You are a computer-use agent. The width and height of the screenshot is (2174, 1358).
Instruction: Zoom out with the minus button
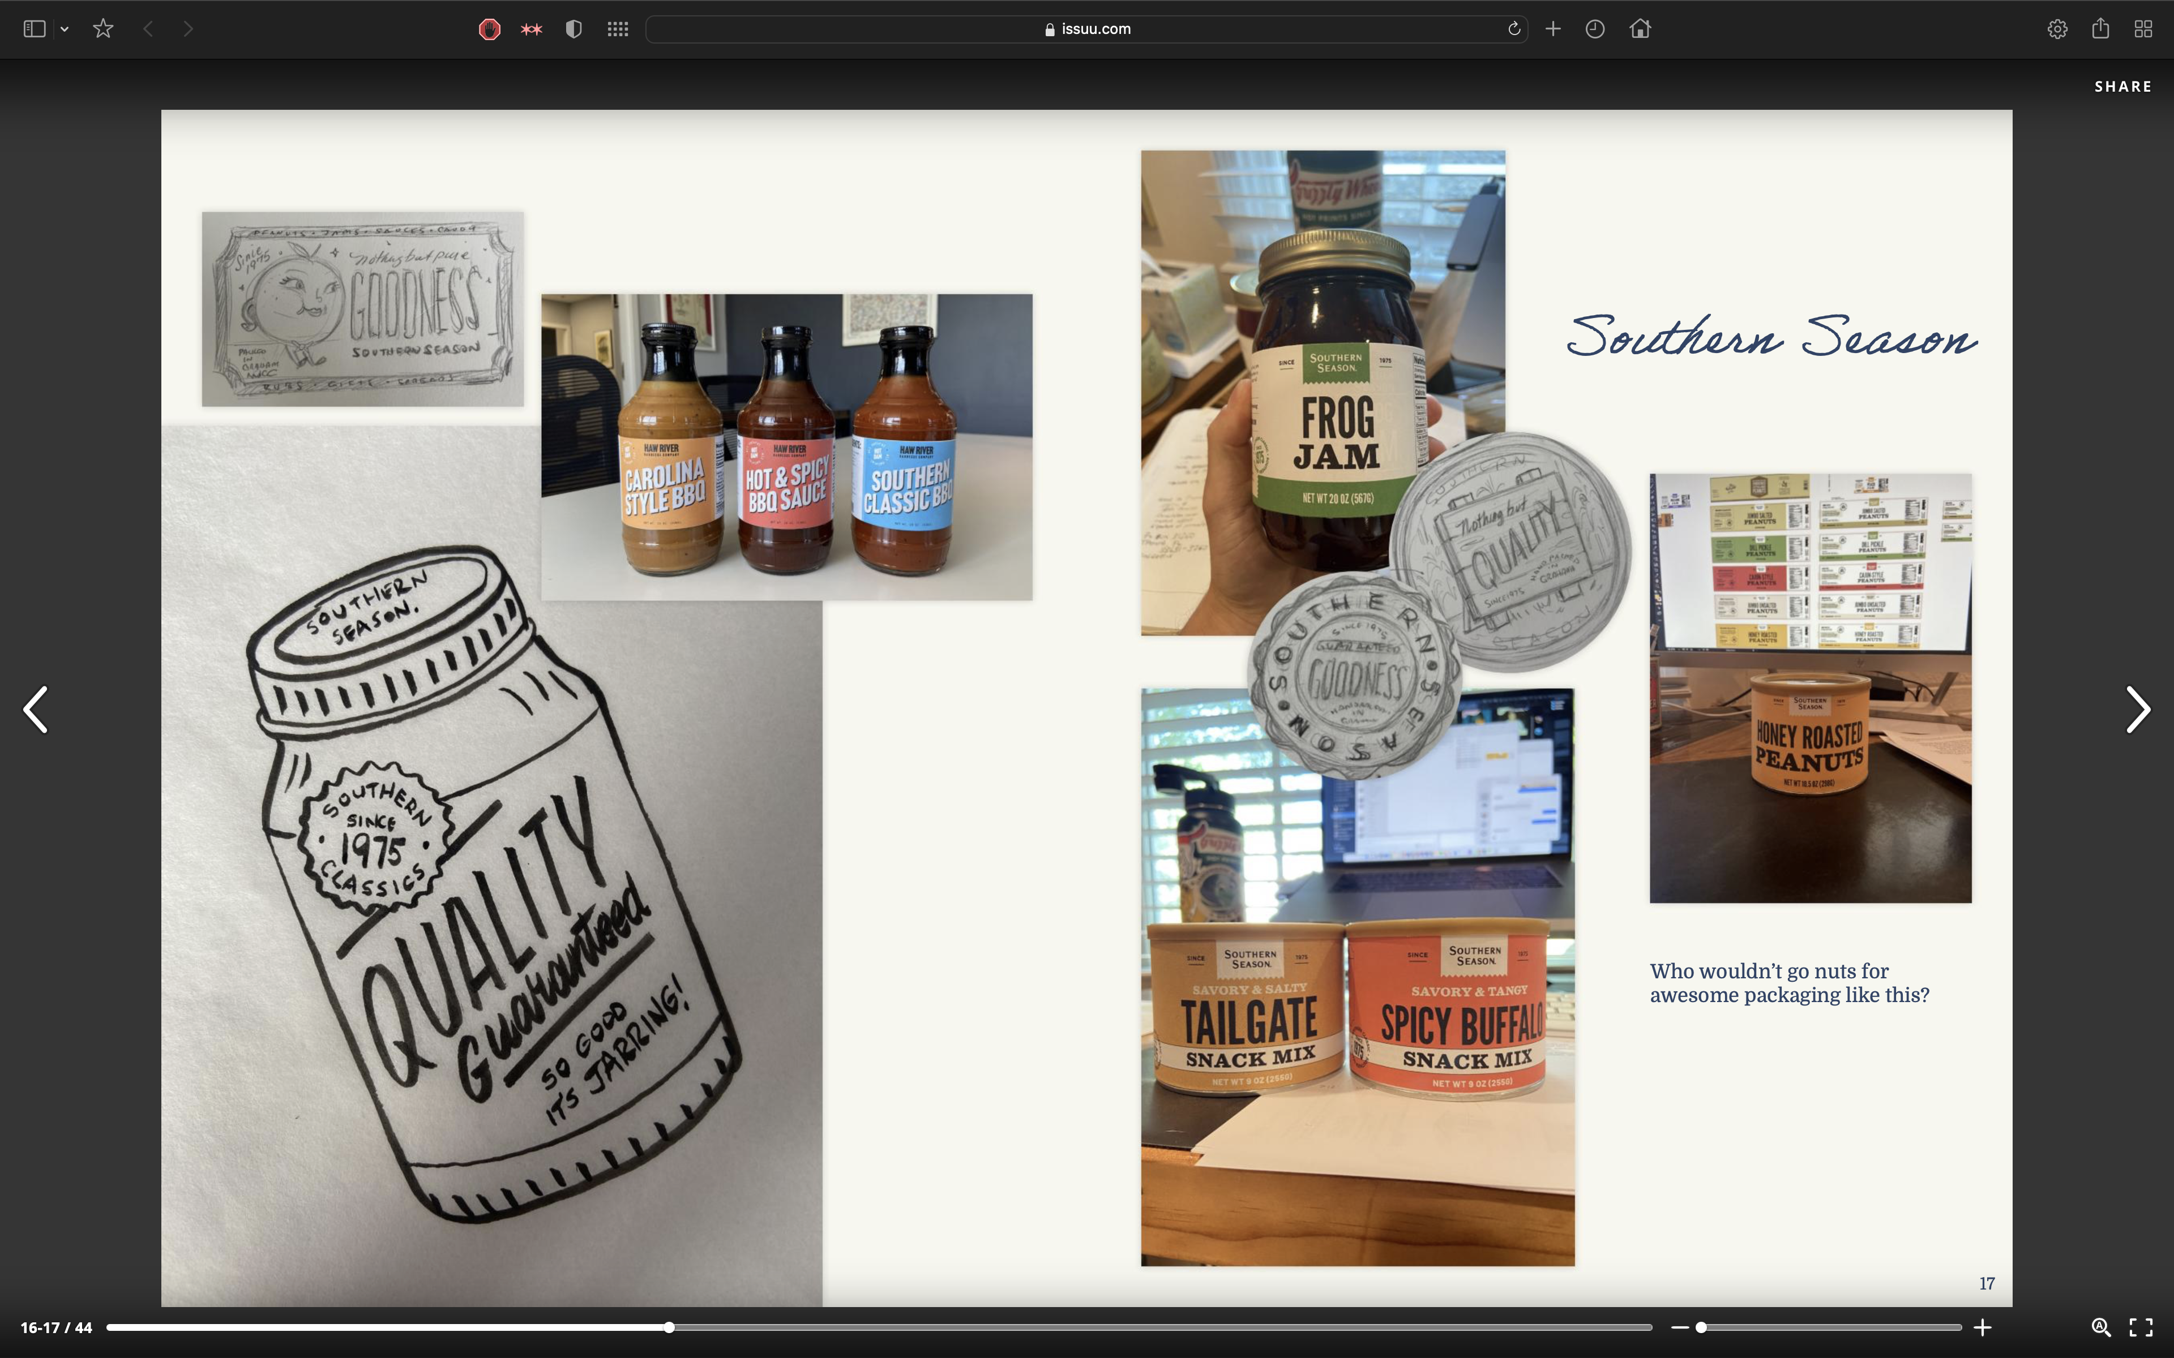pyautogui.click(x=1680, y=1327)
